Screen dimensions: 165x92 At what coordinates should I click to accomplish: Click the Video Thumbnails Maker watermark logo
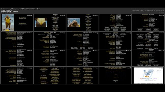click(x=148, y=11)
